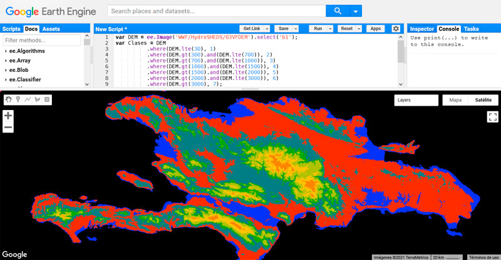Switch to the Scripts tab
501x260 pixels.
click(x=11, y=29)
